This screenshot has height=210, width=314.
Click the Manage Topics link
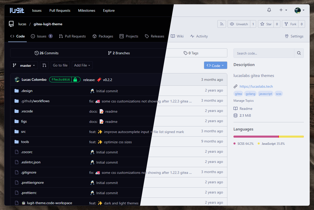click(243, 101)
